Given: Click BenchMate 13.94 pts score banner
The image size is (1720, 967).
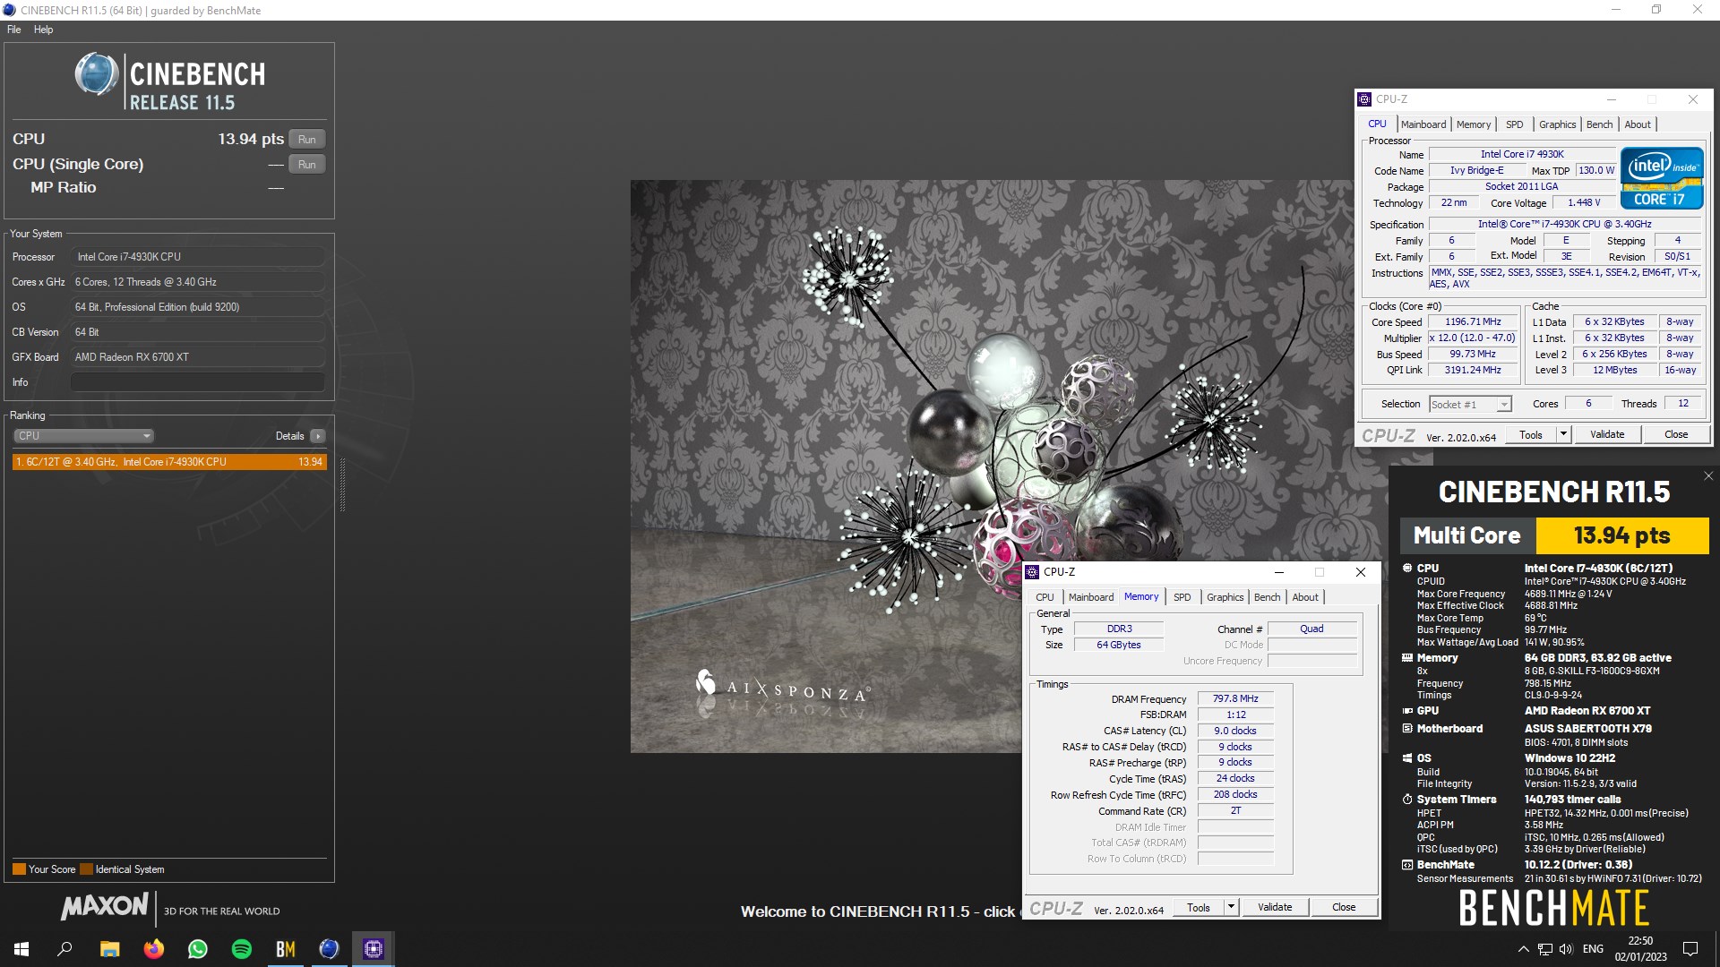Looking at the screenshot, I should click(x=1621, y=535).
